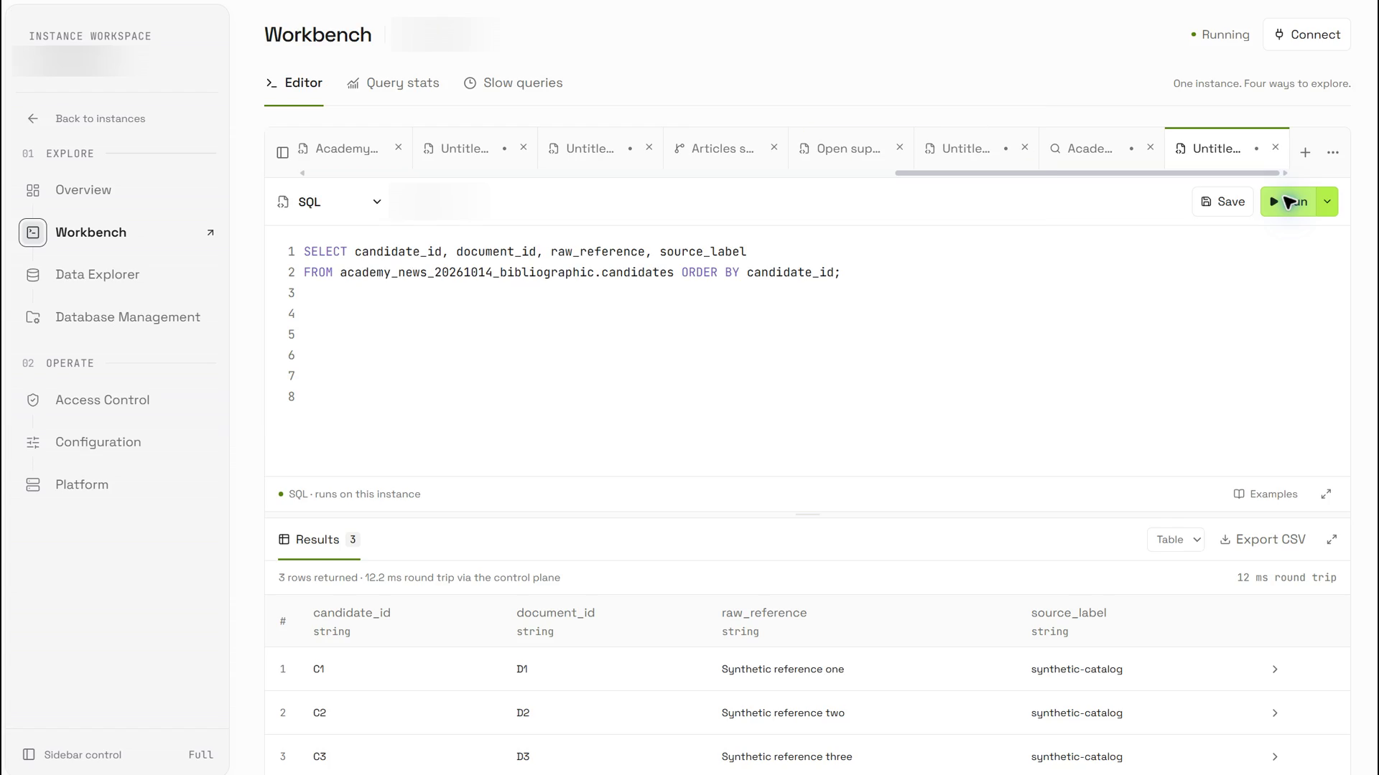Viewport: 1379px width, 775px height.
Task: Close the active Untitled tab
Action: 1276,147
